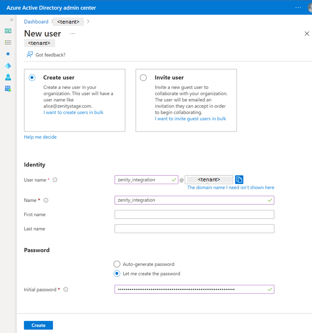The height and width of the screenshot is (333, 312).
Task: Open All services list icon in sidebar
Action: 8,43
